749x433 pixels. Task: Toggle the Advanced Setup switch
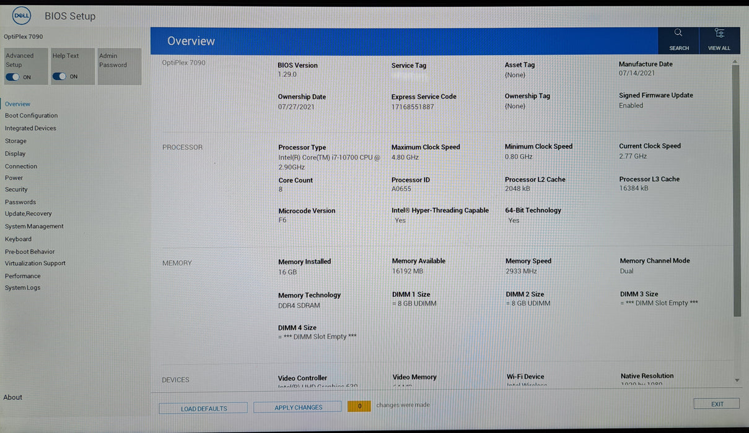click(12, 77)
